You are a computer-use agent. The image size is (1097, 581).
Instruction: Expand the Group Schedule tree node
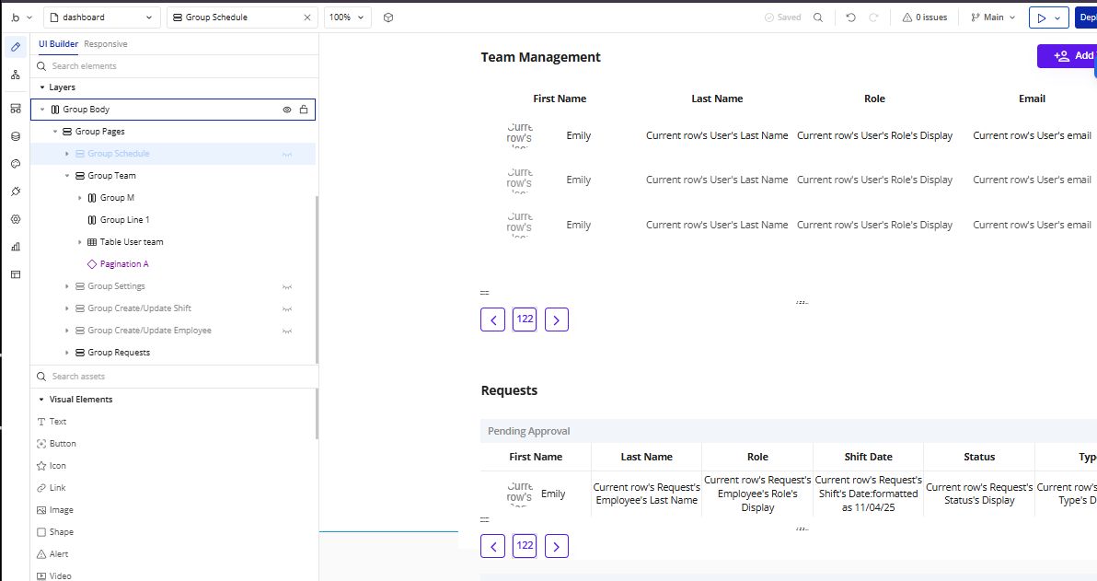(67, 154)
